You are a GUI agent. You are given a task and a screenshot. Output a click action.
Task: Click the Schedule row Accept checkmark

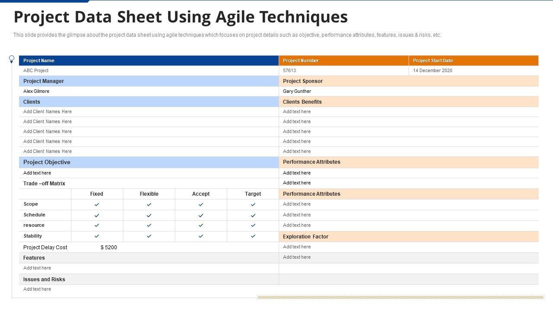[201, 215]
